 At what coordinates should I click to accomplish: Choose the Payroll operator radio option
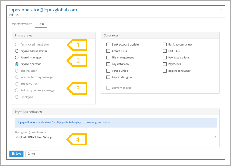tap(17, 64)
